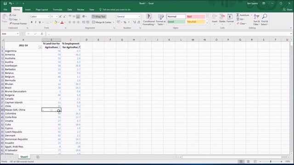Screen dimensions: 294x165
Task: Activate the Format Painter brush
Action: [x=11, y=23]
